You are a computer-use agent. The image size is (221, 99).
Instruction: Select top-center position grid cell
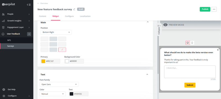[53, 39]
